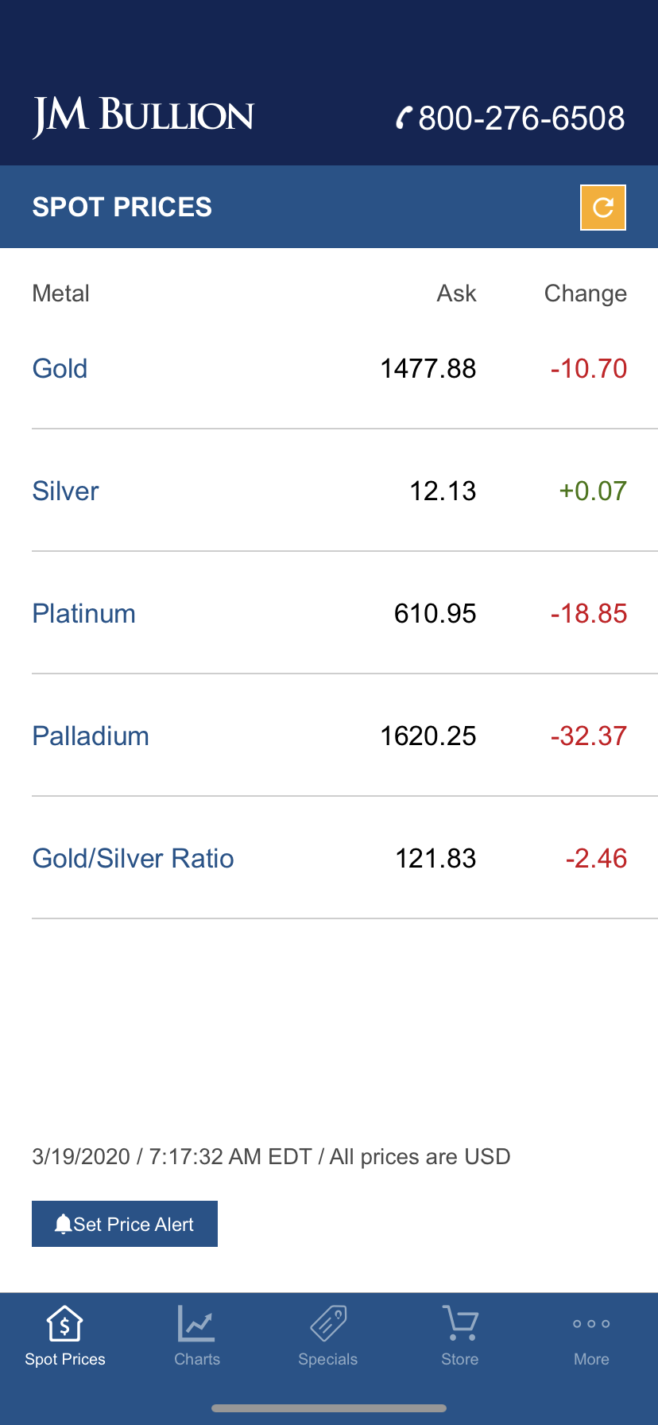This screenshot has height=1425, width=658.
Task: Tap the orange refresh icon
Action: (603, 208)
